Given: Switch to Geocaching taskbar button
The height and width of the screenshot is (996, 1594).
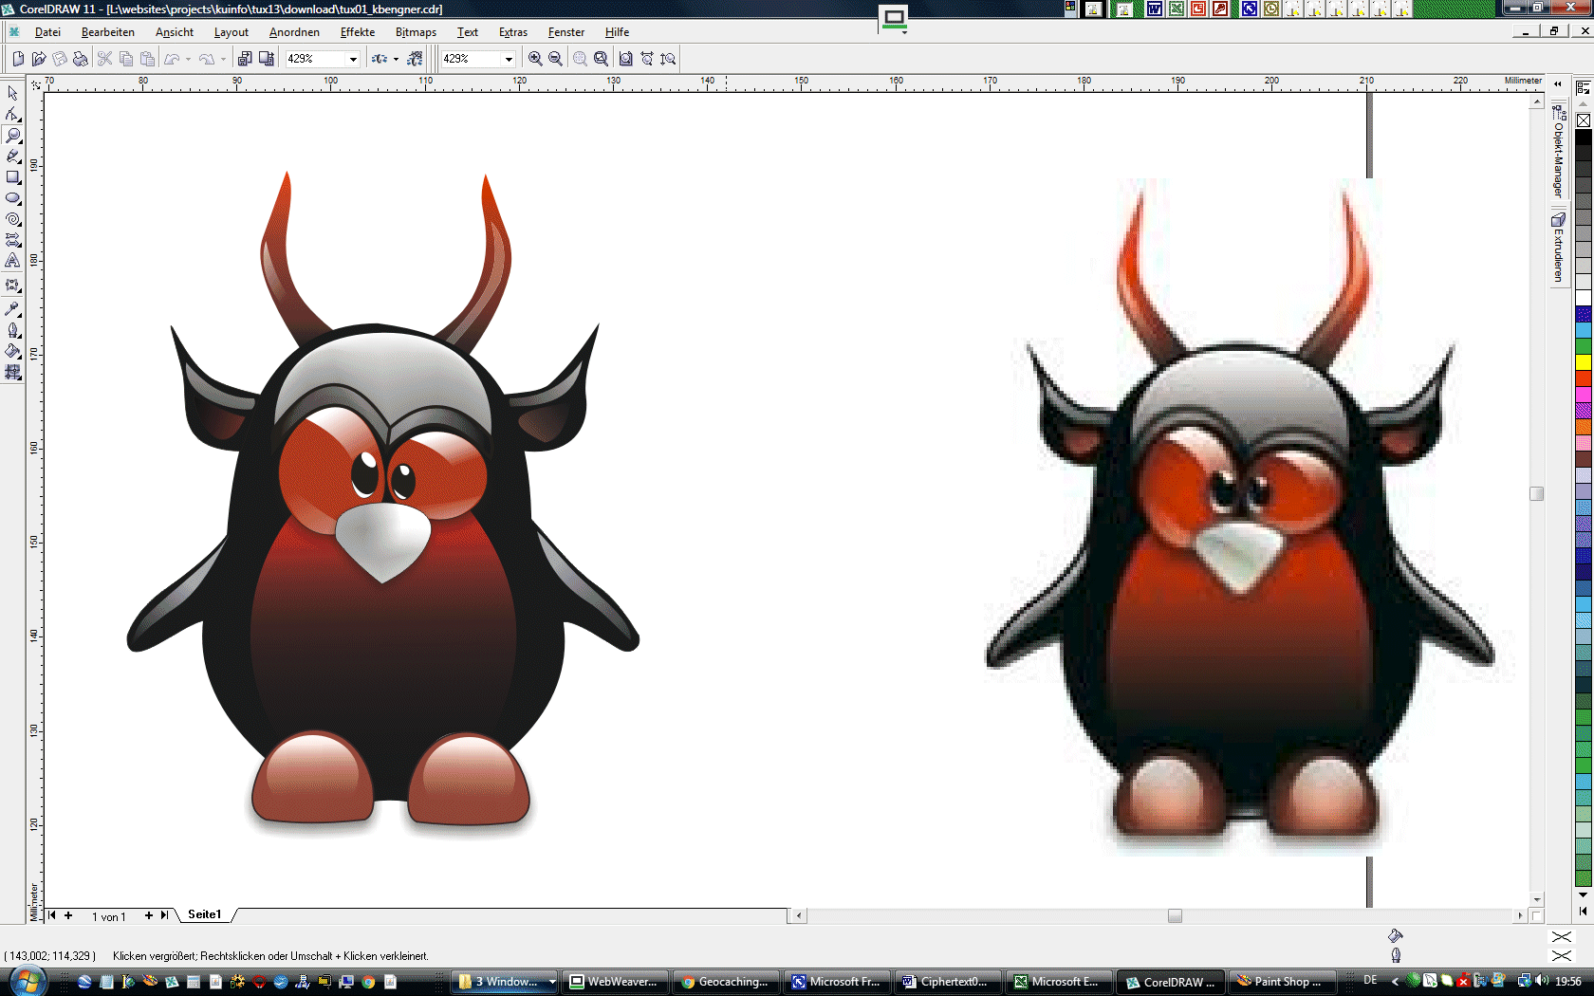Looking at the screenshot, I should click(x=727, y=982).
